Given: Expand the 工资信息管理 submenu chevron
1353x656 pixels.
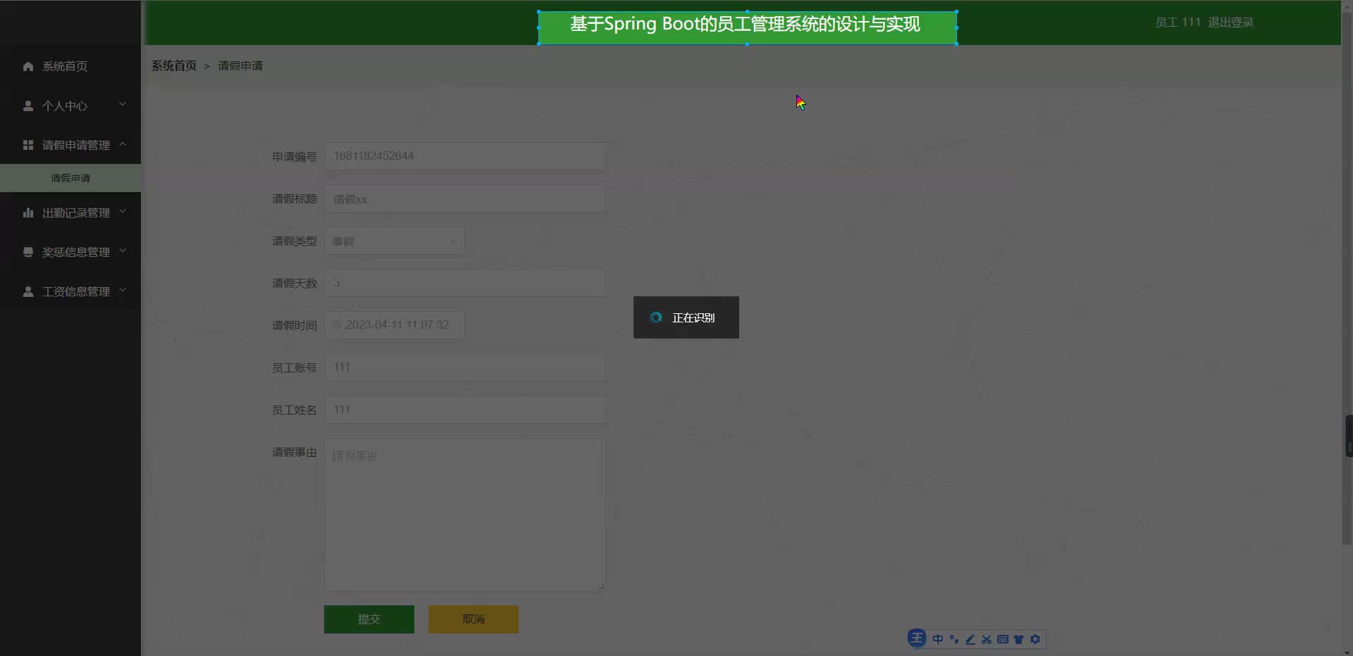Looking at the screenshot, I should (x=123, y=290).
